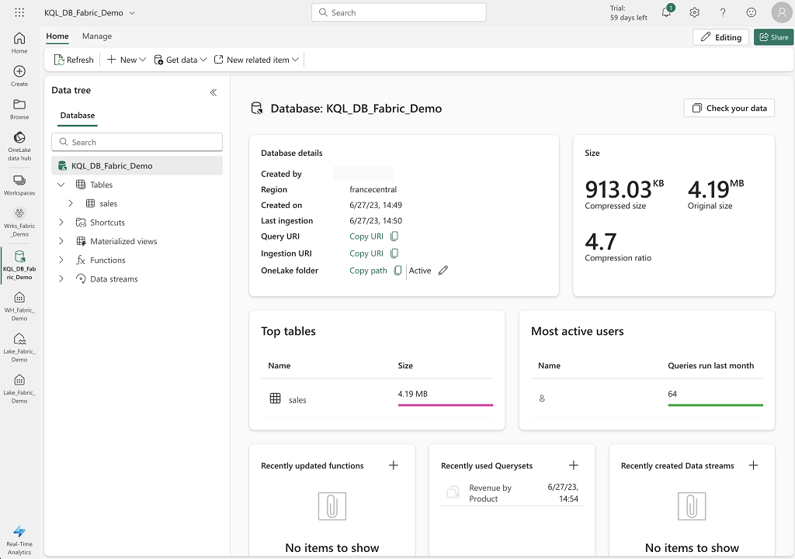Click the Share button
The image size is (795, 559).
(x=773, y=37)
